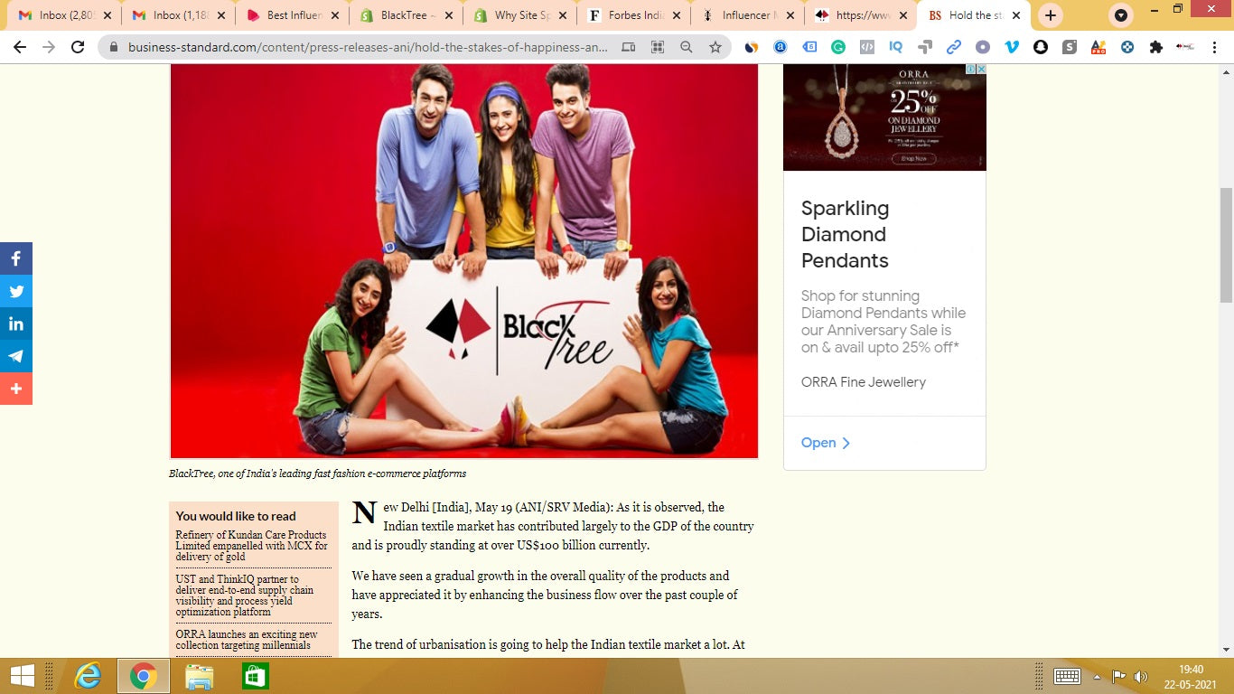Open the tab search dropdown
1234x694 pixels.
[1121, 15]
